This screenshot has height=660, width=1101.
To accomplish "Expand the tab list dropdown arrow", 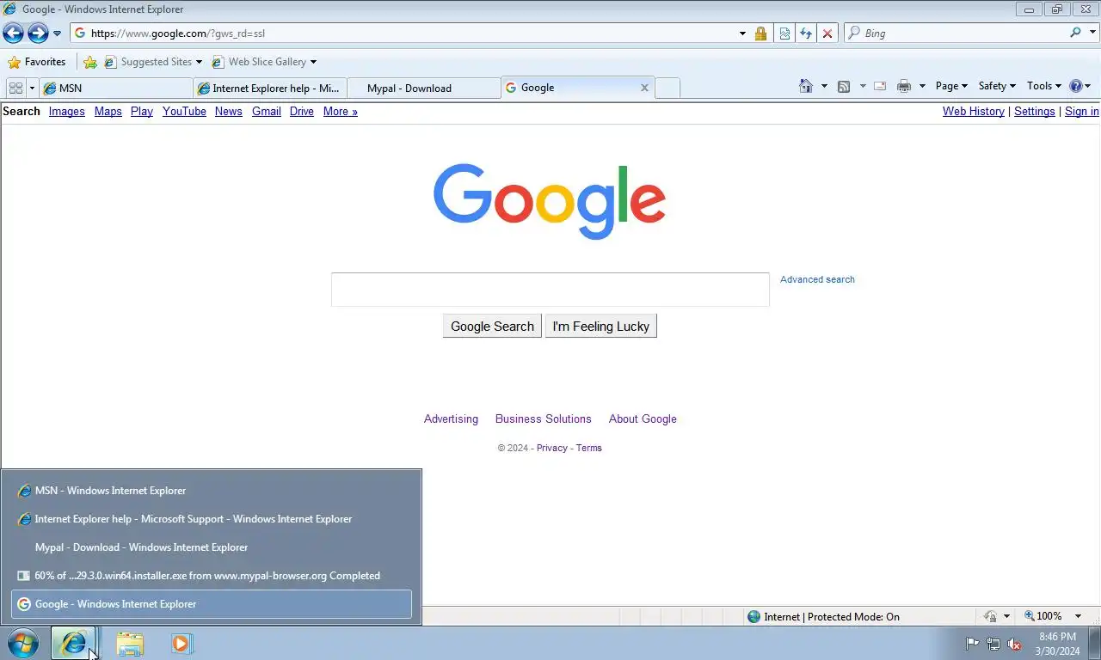I will [x=32, y=88].
